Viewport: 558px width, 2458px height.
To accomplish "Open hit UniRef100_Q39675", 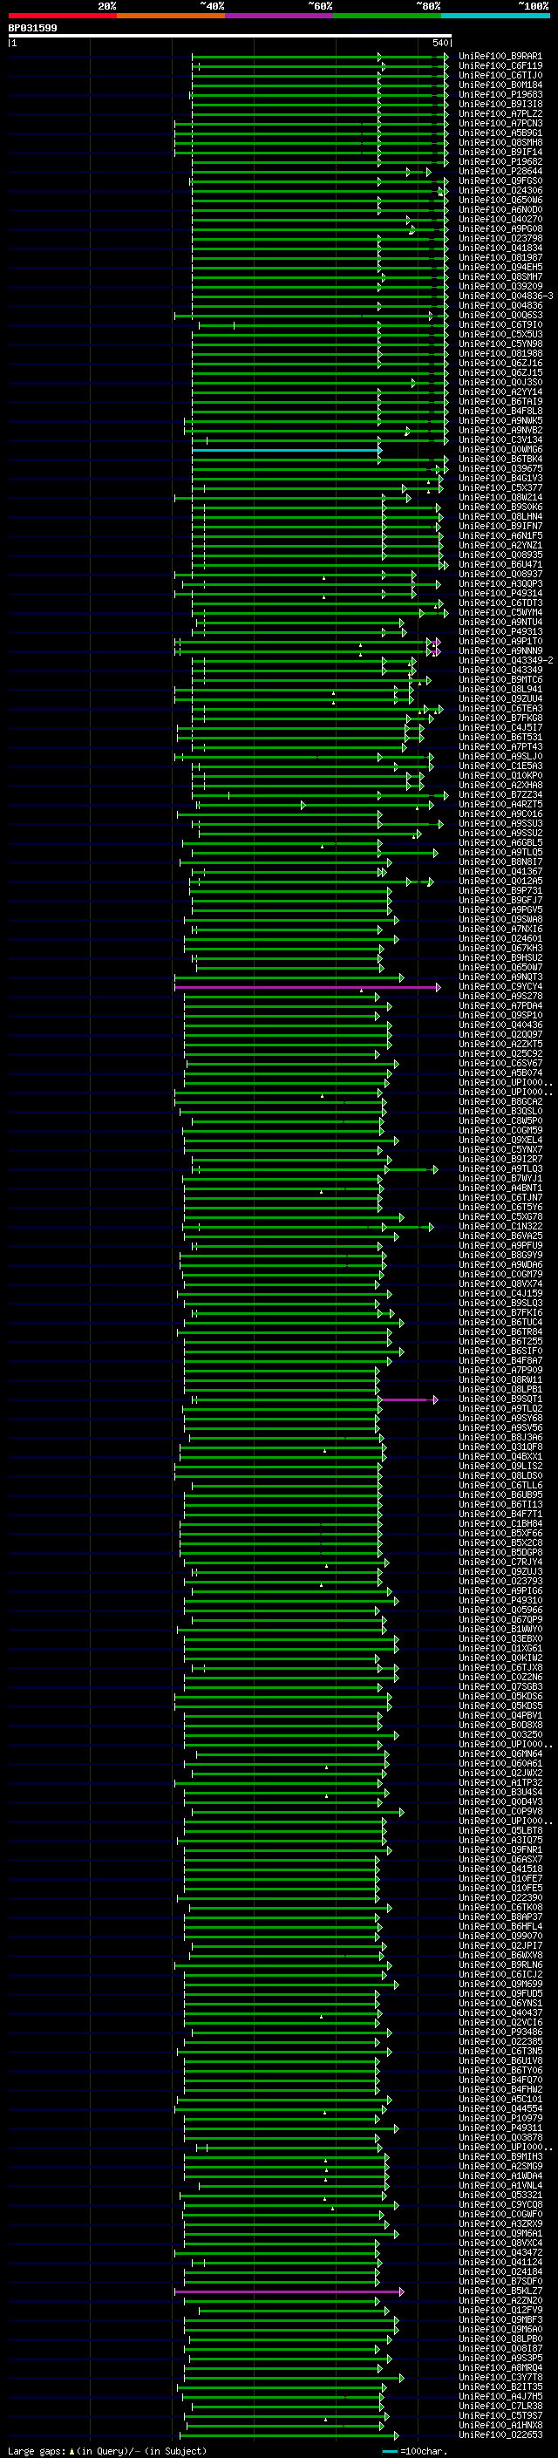I will click(x=500, y=468).
